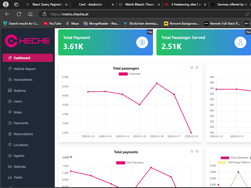This screenshot has height=188, width=251.
Task: Reload the page with the refresh icon
Action: click(19, 14)
